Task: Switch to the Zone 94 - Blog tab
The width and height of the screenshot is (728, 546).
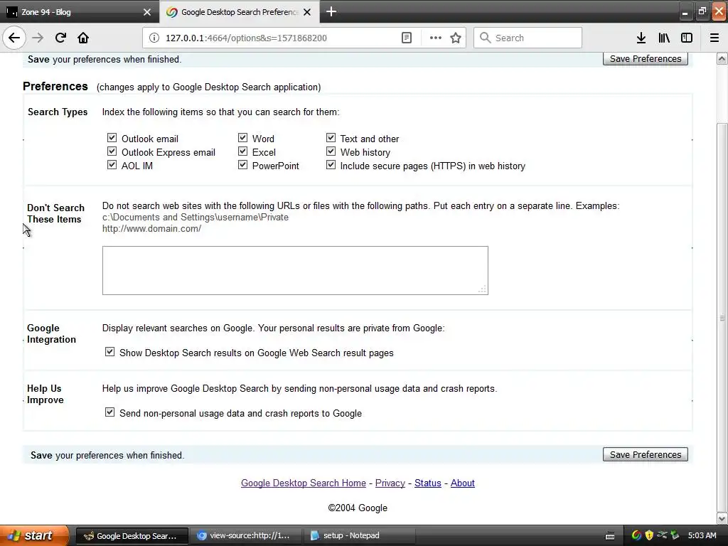Action: point(79,12)
